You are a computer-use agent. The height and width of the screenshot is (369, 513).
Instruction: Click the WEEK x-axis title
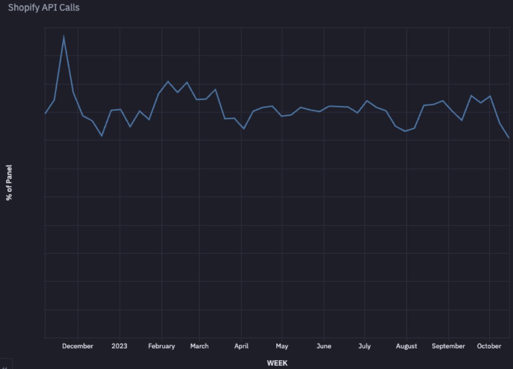pos(278,363)
